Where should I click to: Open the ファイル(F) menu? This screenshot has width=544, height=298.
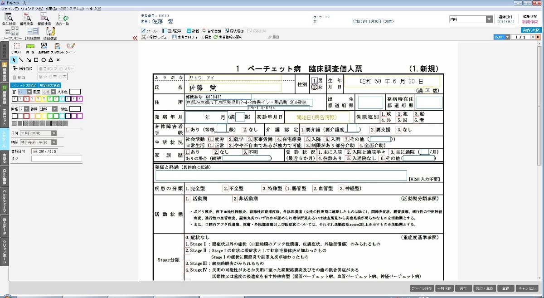(10, 9)
